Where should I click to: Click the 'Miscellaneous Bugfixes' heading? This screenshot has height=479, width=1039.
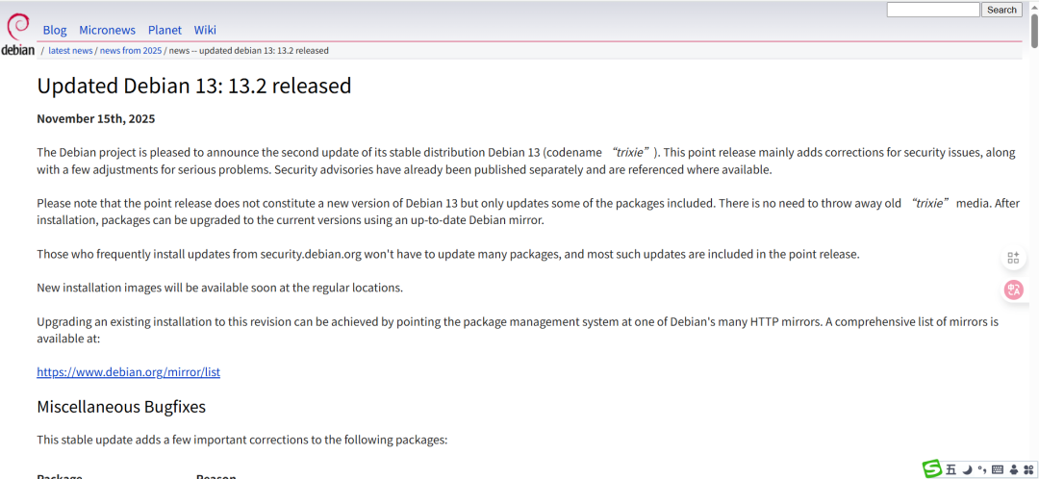click(x=121, y=406)
